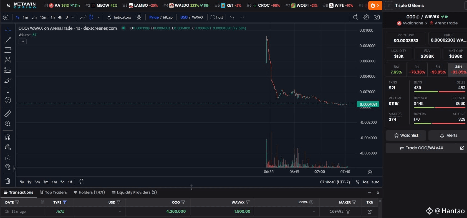Filter transactions by USD amount
This screenshot has height=218, width=467.
tap(118, 202)
